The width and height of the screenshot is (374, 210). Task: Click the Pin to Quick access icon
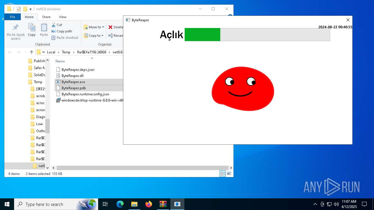(16, 32)
